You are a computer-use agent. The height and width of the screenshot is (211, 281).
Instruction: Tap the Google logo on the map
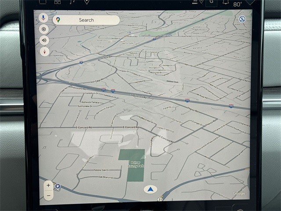239,193
